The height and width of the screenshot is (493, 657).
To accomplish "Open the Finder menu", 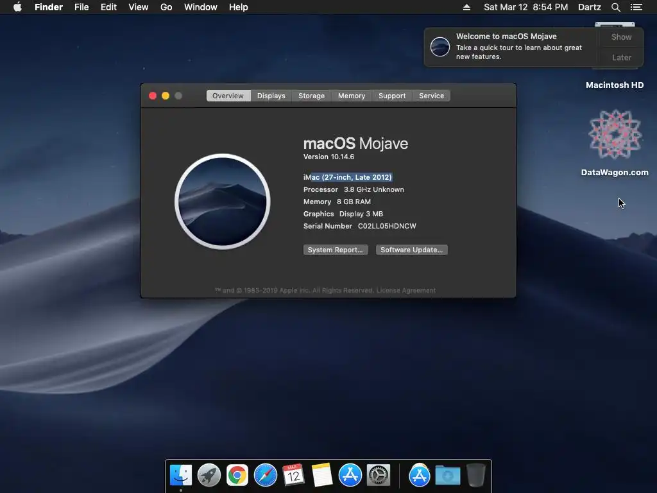I will [49, 7].
